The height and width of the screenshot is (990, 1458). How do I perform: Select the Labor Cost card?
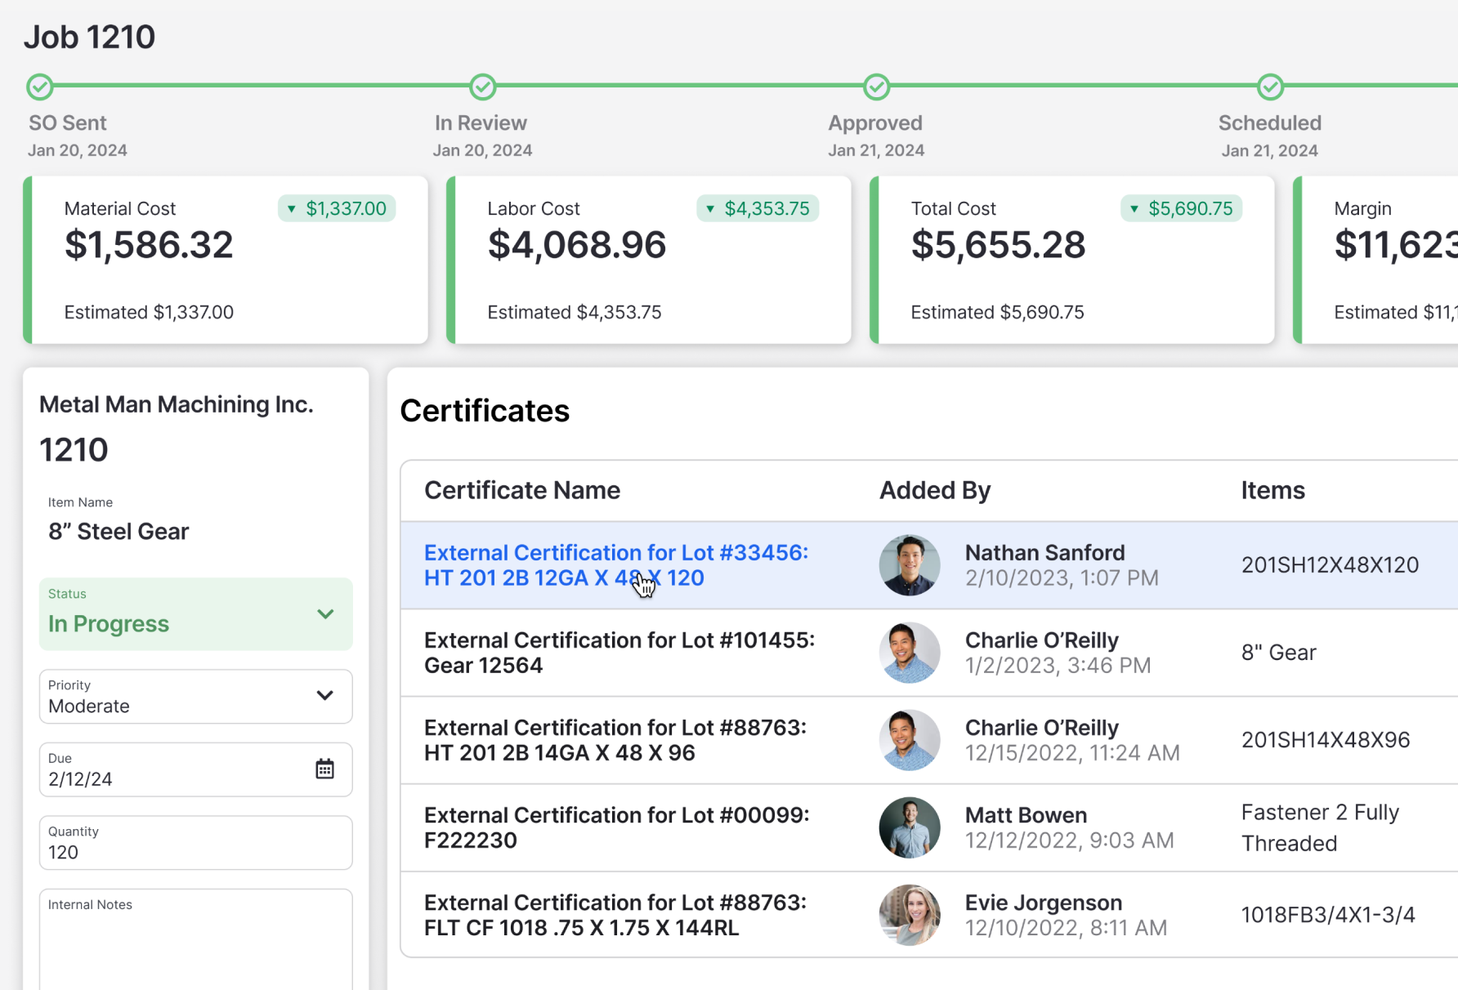click(649, 260)
